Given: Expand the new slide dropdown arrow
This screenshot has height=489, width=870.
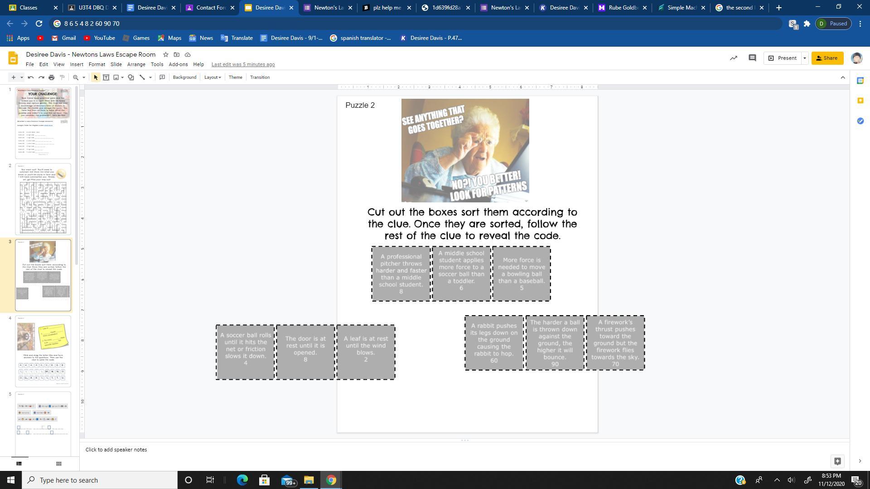Looking at the screenshot, I should point(21,77).
